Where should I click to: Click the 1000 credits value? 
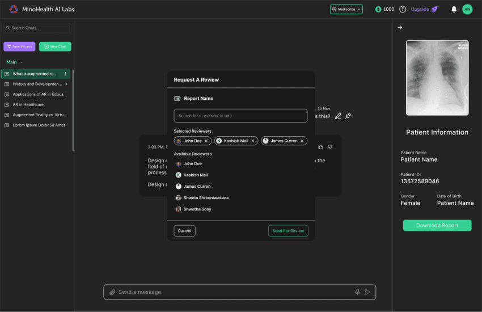[389, 9]
